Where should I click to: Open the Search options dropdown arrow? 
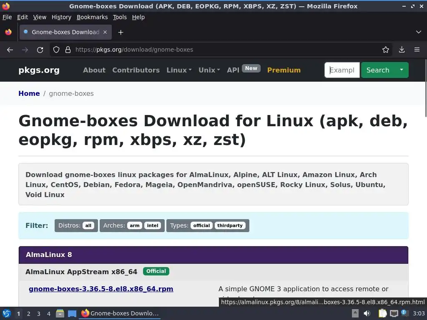[402, 70]
